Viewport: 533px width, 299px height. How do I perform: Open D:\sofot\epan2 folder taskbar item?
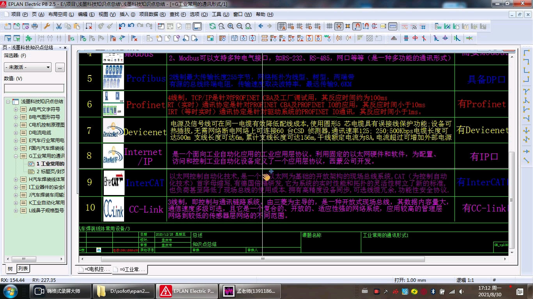pyautogui.click(x=124, y=291)
